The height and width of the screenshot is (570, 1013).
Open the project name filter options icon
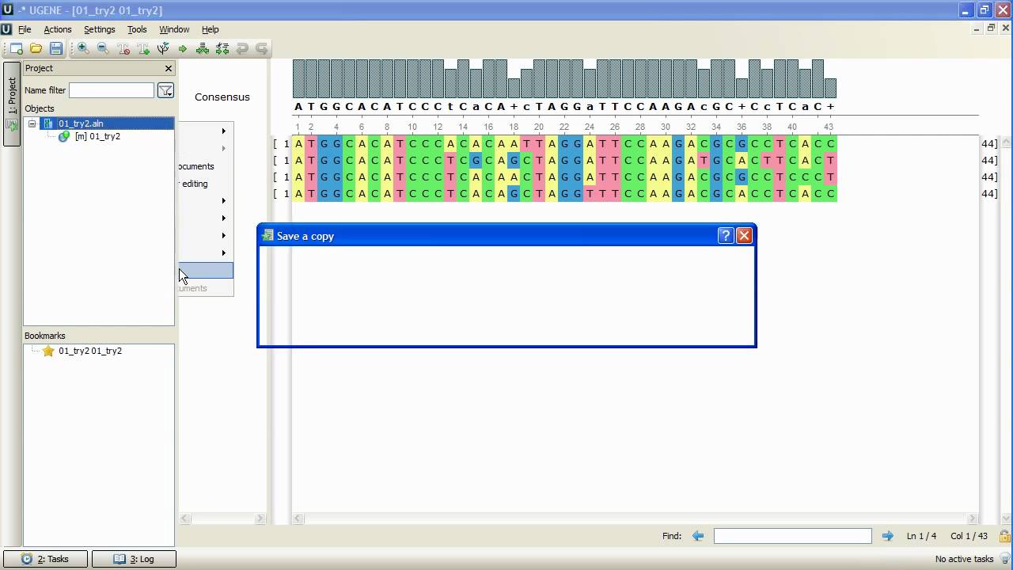tap(165, 90)
